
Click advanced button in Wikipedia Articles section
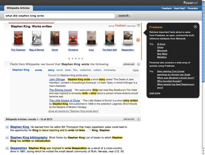coord(129,119)
